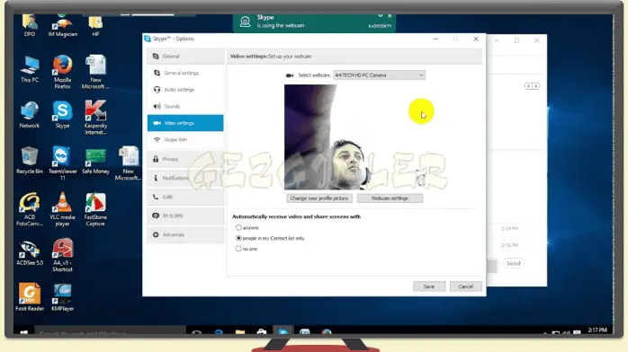
Task: Open Audio settings in the sidebar
Action: (x=185, y=90)
